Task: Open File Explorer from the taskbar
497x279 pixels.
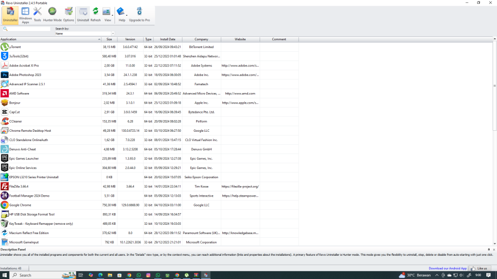Action: (x=110, y=275)
